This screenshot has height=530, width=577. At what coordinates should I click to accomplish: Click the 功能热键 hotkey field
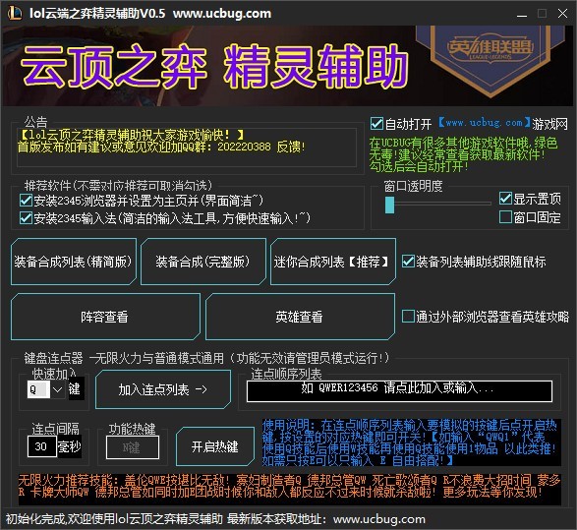[133, 447]
